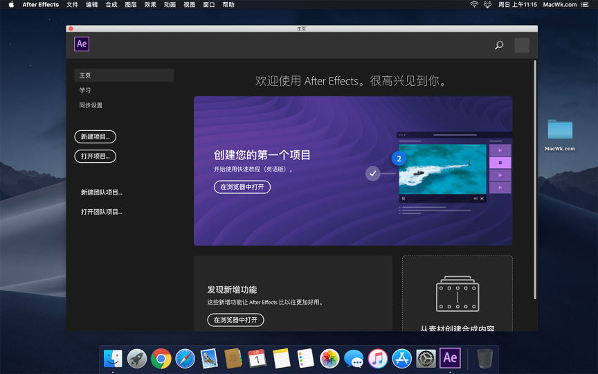Open Google Chrome from the dock
Screen dimensions: 598x374
coord(161,358)
